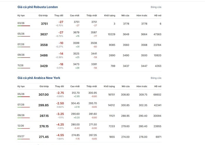
Task: Open the Giá cà phê Robusta London heading
Action: pyautogui.click(x=38, y=7)
